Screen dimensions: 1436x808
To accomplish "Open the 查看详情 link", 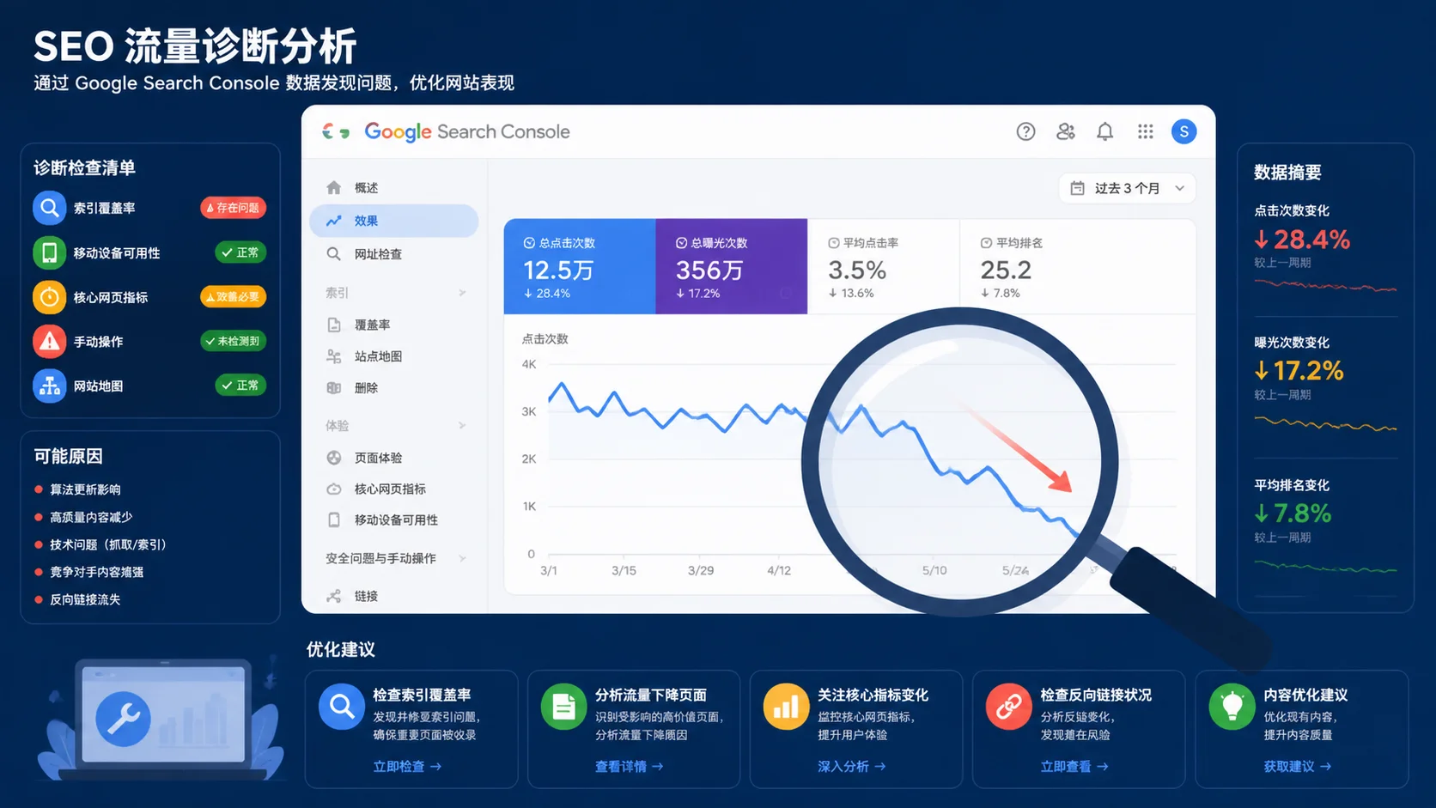I will pyautogui.click(x=630, y=766).
